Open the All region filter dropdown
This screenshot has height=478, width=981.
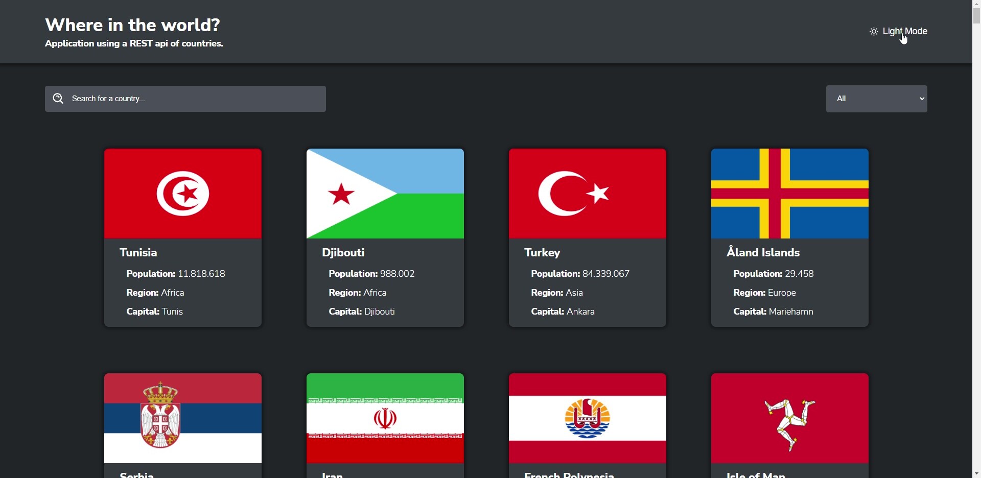877,99
